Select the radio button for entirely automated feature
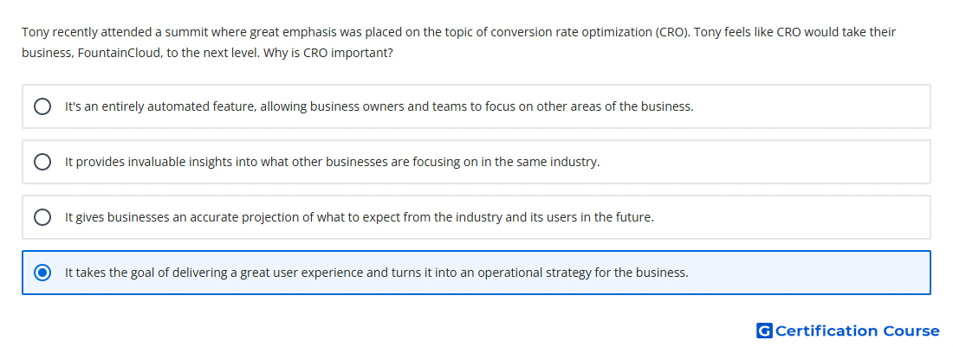 (42, 106)
